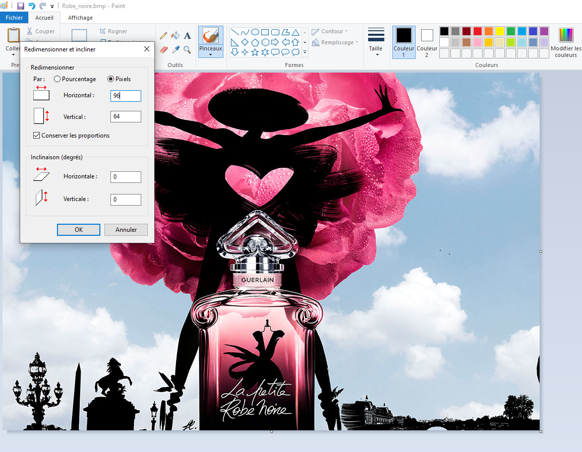Screen dimensions: 582x452
Task: Open the Fichier menu
Action: coord(14,18)
